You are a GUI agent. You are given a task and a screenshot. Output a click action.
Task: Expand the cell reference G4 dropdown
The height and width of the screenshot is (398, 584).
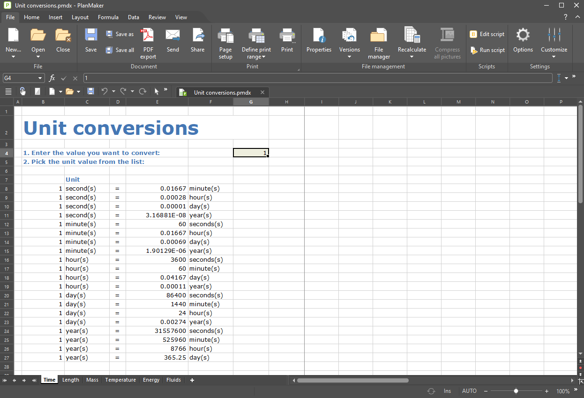click(x=40, y=78)
